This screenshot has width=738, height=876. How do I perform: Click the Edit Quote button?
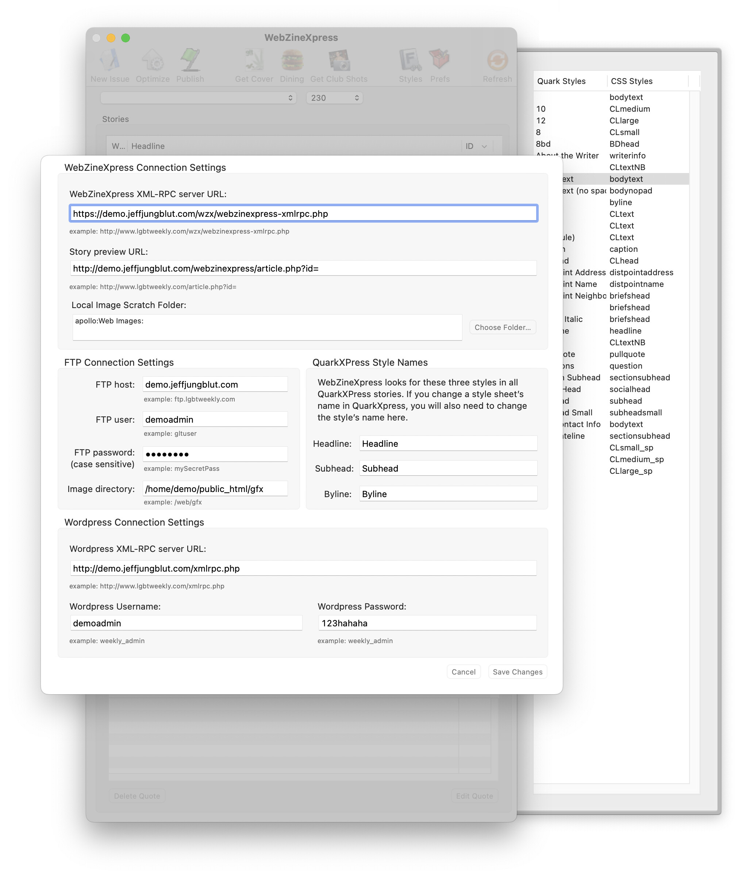point(474,796)
